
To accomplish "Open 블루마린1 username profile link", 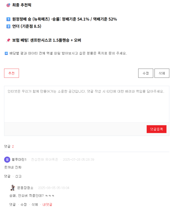I will [x=19, y=160].
